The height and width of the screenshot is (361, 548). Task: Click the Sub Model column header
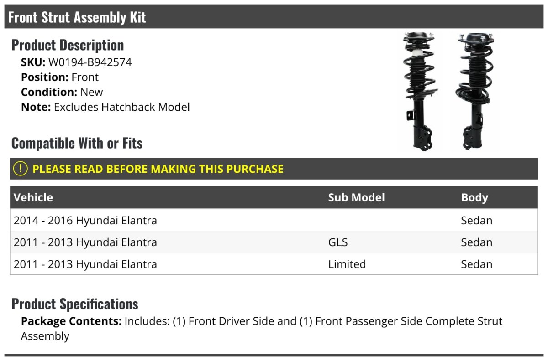[x=356, y=197]
